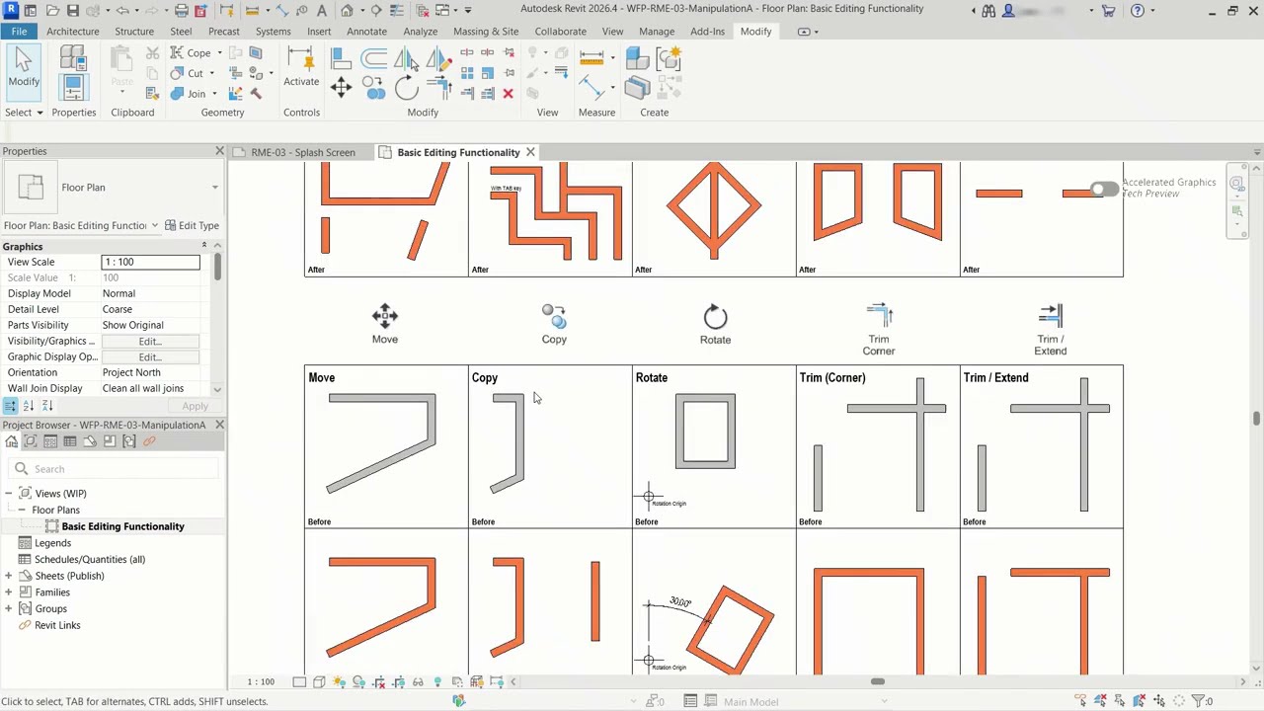Open the Add-Ins ribbon tab
The width and height of the screenshot is (1264, 711).
pos(707,32)
